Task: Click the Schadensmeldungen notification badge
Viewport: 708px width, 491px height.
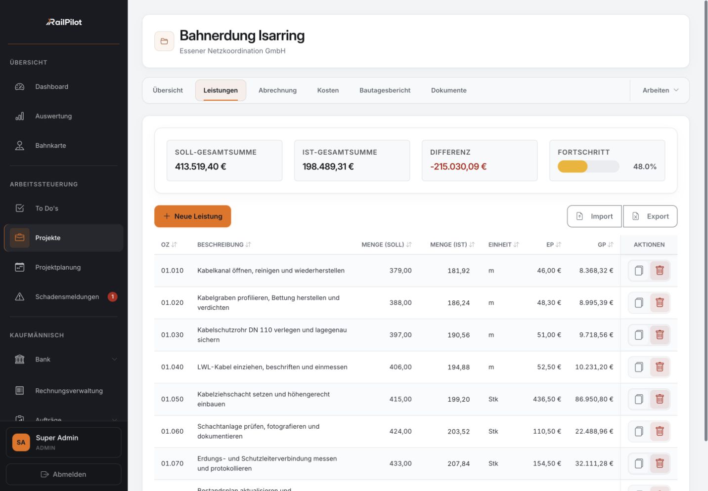Action: click(113, 297)
